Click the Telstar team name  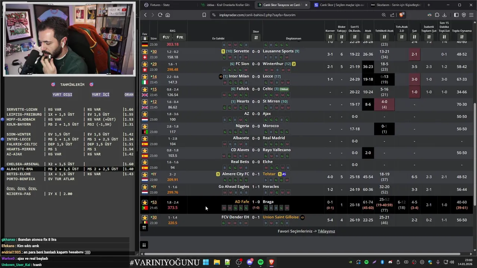[269, 174]
